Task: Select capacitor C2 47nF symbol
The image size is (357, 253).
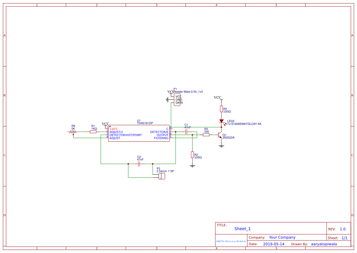Action: (140, 164)
